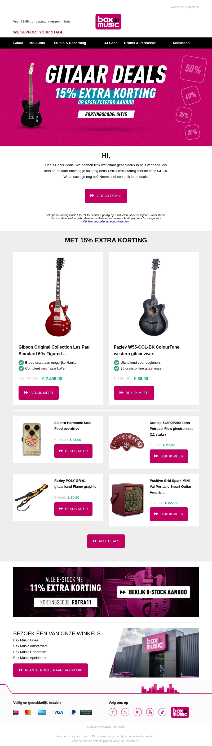Open the Facebook social icon
Screen dimensions: 212x746
[113, 712]
